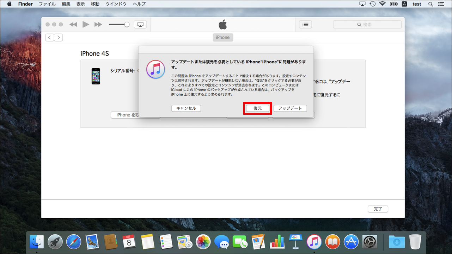This screenshot has height=254, width=452.
Task: Click Wi-Fi status icon in menu bar
Action: [x=382, y=4]
